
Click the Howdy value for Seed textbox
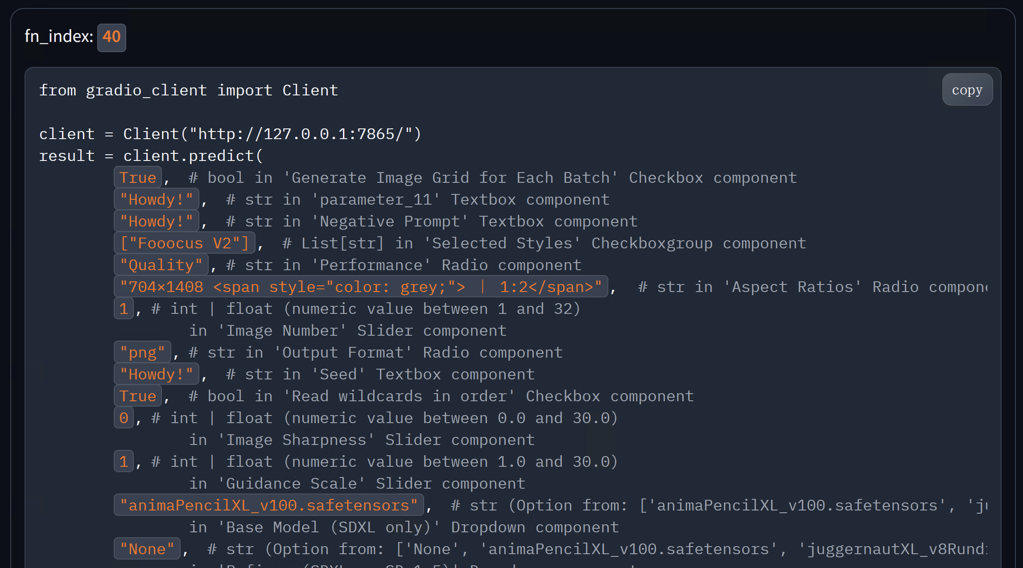click(x=156, y=375)
